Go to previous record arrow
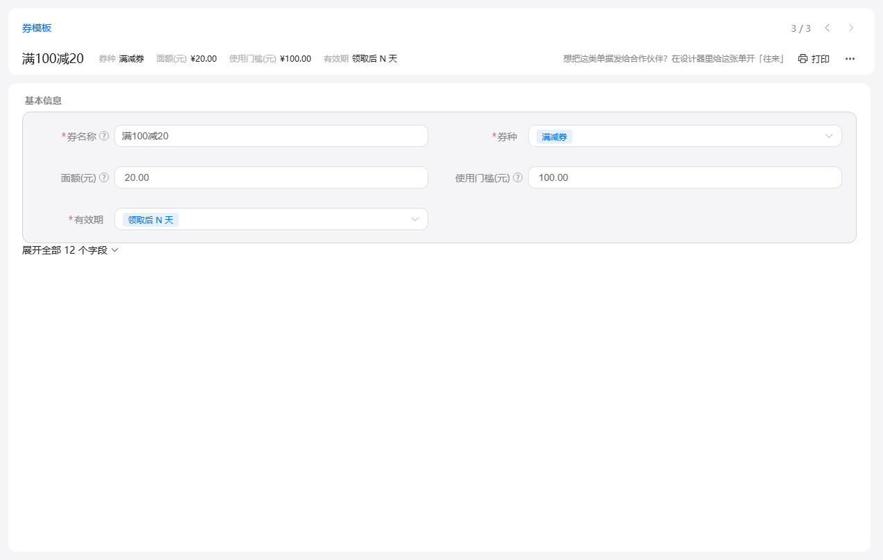This screenshot has width=883, height=560. (x=827, y=28)
